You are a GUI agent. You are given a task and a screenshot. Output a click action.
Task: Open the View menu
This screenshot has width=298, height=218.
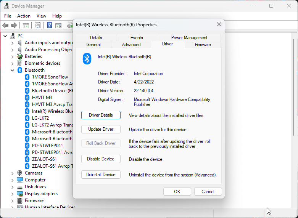click(41, 16)
